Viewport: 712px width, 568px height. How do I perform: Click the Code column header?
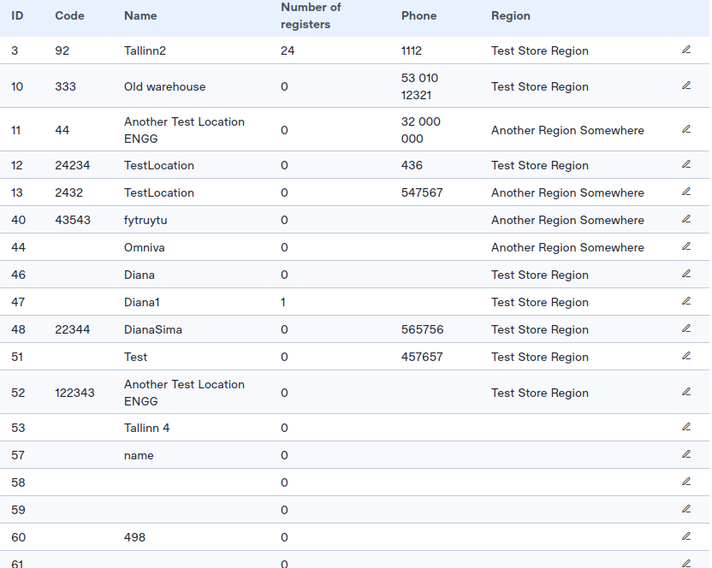pos(69,16)
